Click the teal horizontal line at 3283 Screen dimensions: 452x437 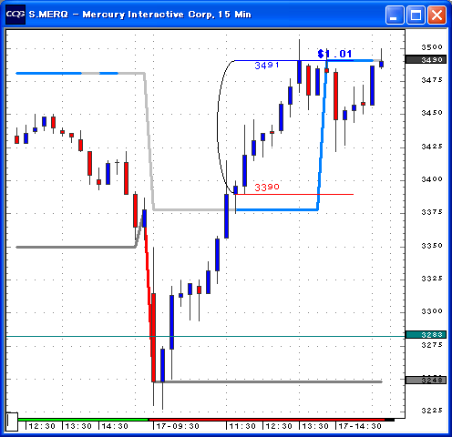pos(206,336)
